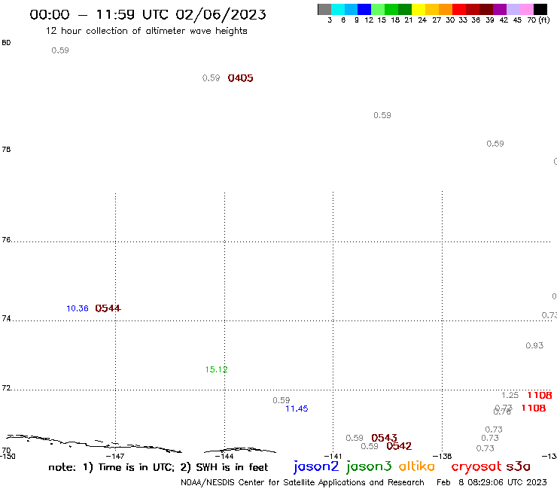Click the 0.59 value beside 0543
The image size is (557, 489).
[x=355, y=438]
